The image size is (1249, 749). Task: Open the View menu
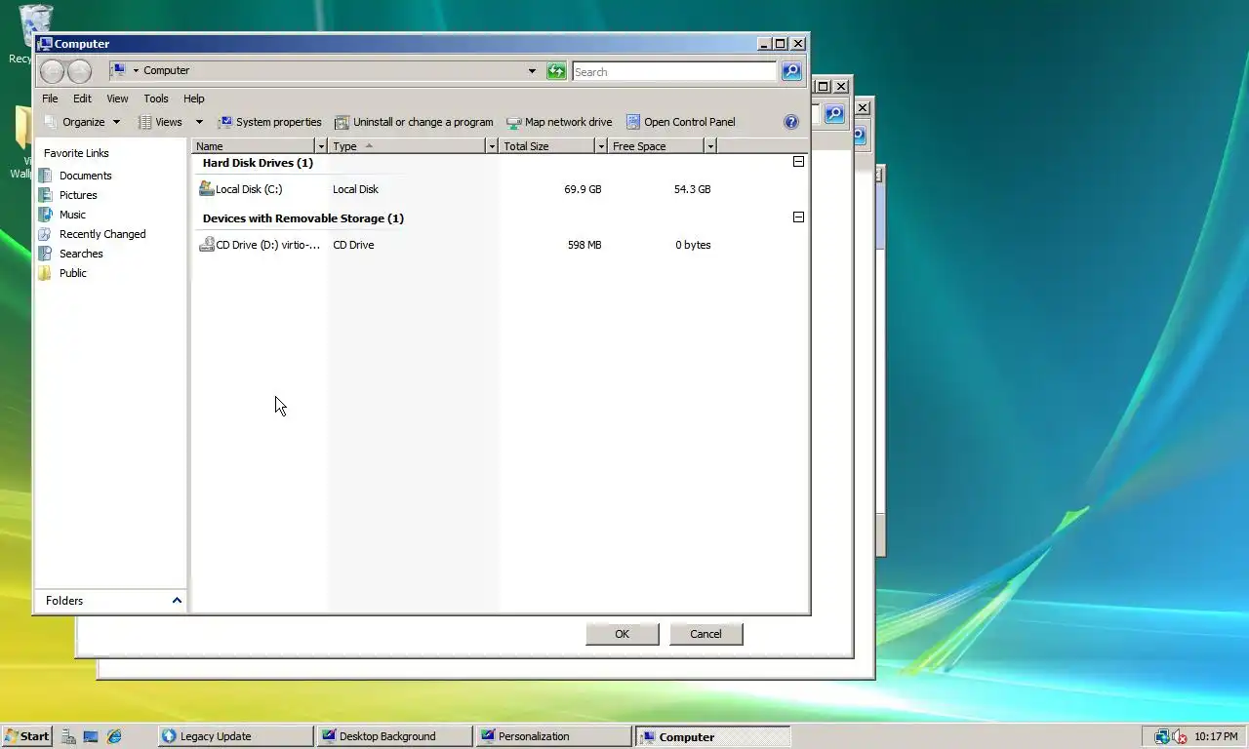(x=117, y=99)
